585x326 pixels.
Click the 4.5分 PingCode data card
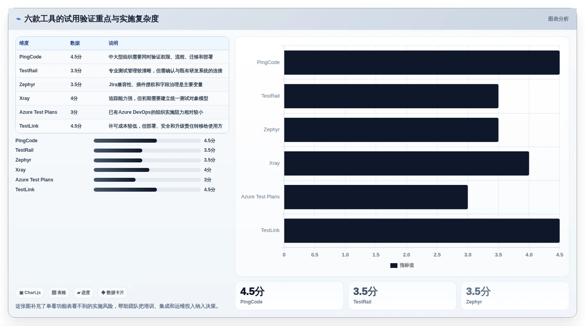[289, 296]
